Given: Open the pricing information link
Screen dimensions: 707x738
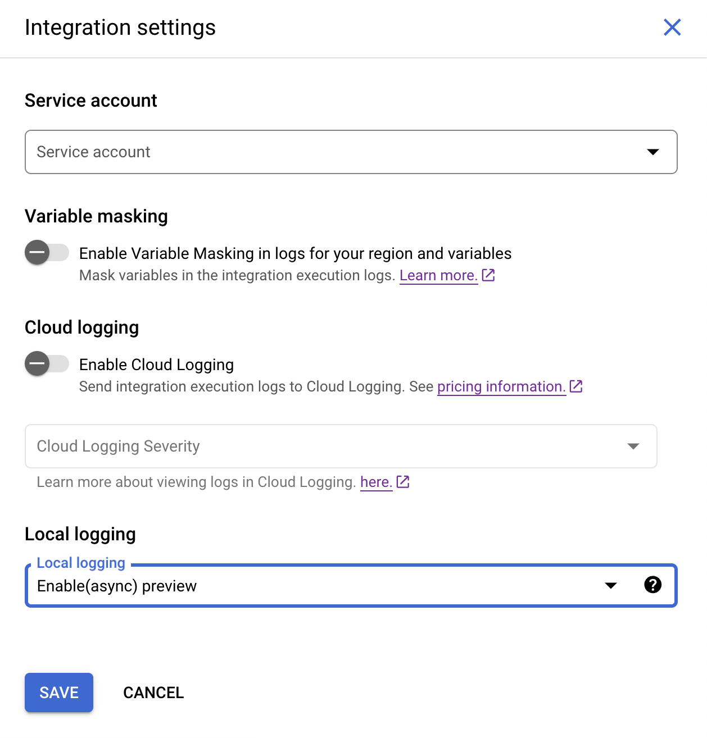Looking at the screenshot, I should pyautogui.click(x=501, y=386).
